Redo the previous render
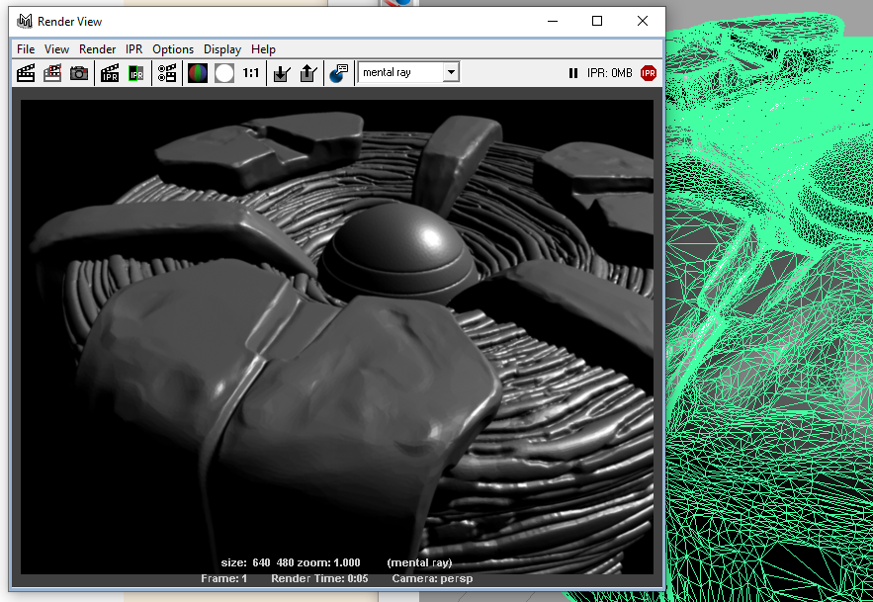 [x=25, y=72]
